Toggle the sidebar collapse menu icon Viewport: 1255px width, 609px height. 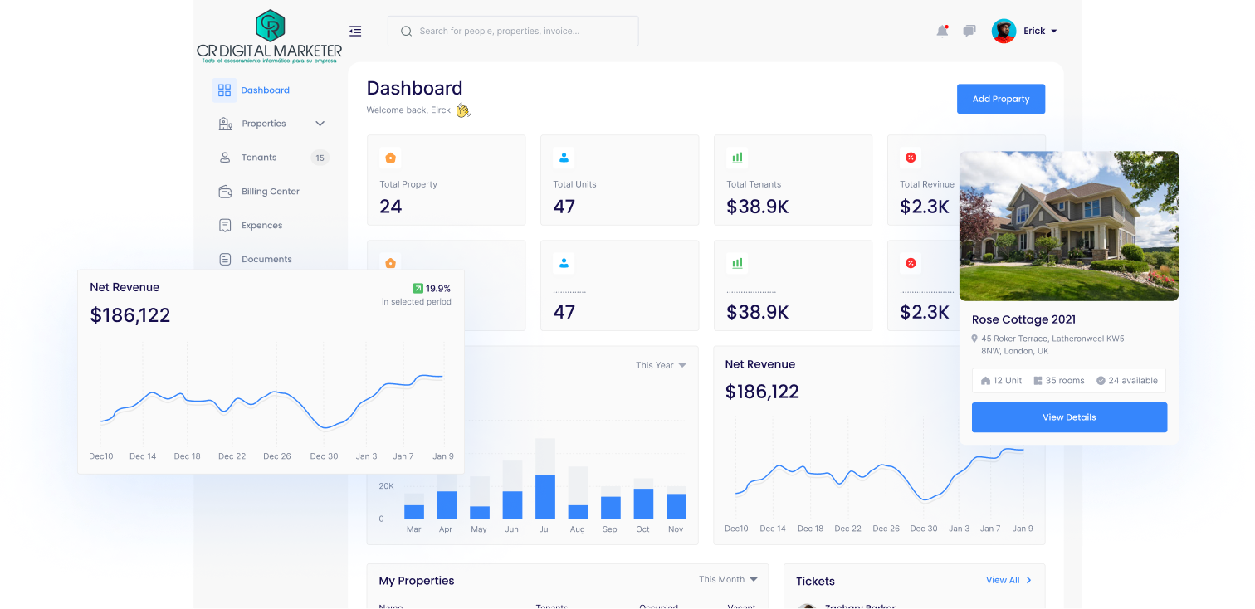click(x=355, y=31)
